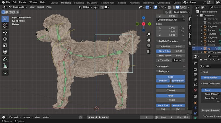Open the Tool properties tab icon
221x123 pixels.
[195, 63]
